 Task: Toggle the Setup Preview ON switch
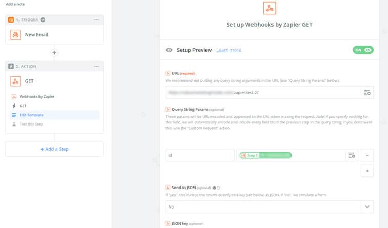[x=363, y=50]
